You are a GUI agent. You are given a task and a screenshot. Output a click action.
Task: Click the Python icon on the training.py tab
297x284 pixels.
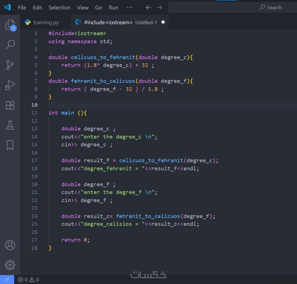[28, 22]
